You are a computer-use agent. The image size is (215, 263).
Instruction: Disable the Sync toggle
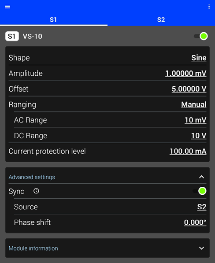[x=200, y=191]
